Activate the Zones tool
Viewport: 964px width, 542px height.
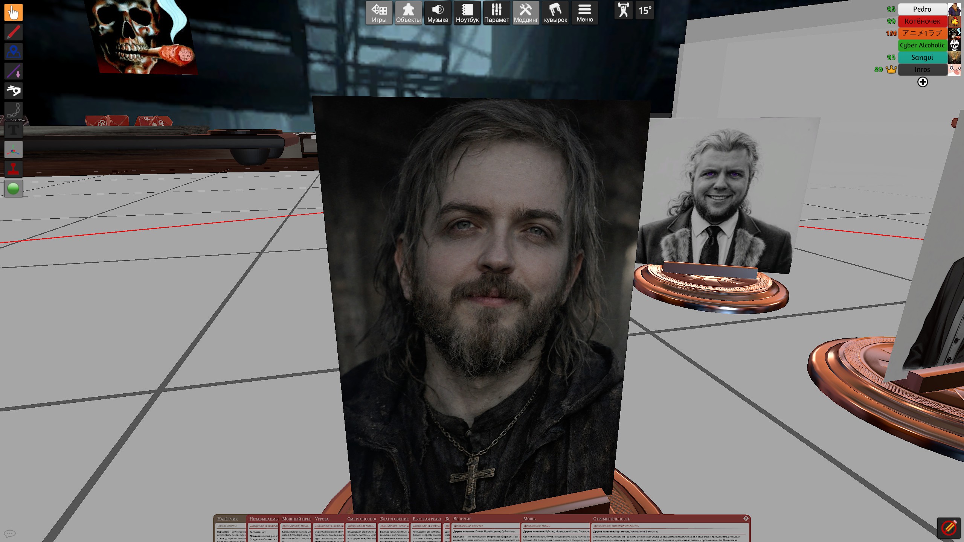coord(13,52)
